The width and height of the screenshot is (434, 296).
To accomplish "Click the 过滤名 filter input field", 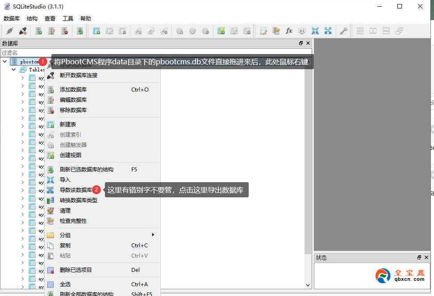I will (156, 52).
